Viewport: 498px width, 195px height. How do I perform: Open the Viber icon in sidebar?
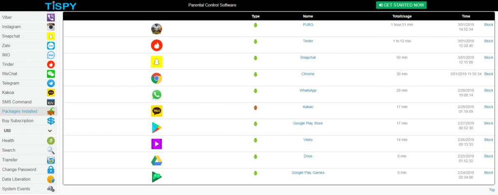[51, 17]
